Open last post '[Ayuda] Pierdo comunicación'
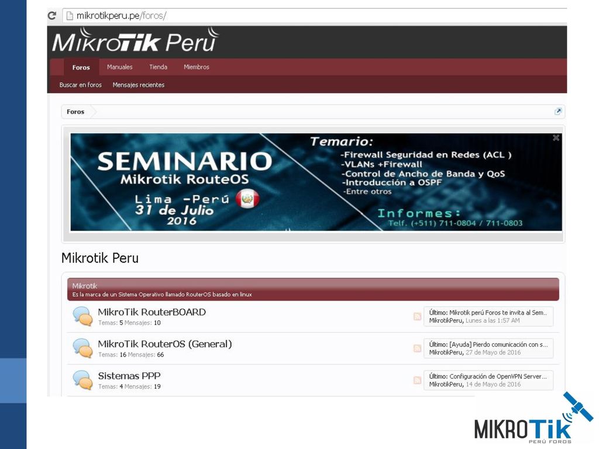This screenshot has height=449, width=599. click(498, 344)
